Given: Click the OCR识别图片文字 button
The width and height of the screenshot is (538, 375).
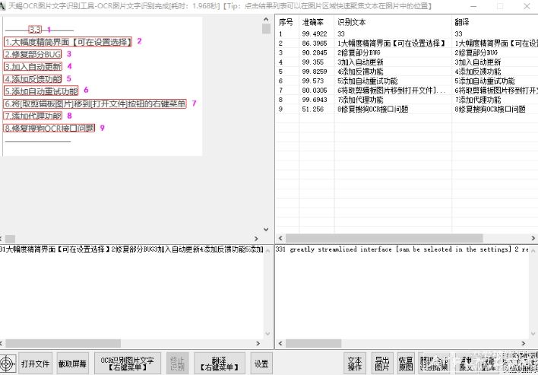Looking at the screenshot, I should [x=128, y=364].
